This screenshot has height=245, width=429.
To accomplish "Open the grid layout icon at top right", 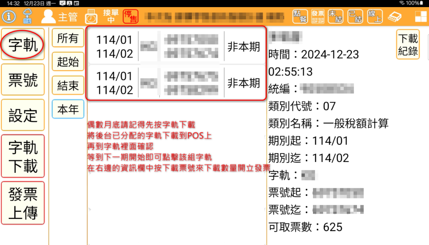I will pos(421,17).
